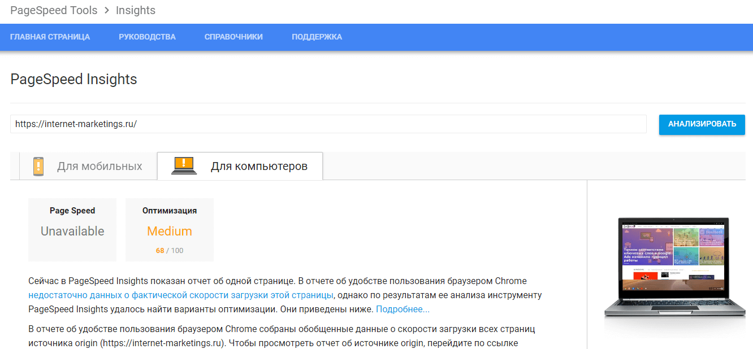Select the Для компьютеров tab label
The image size is (753, 349).
pyautogui.click(x=259, y=167)
